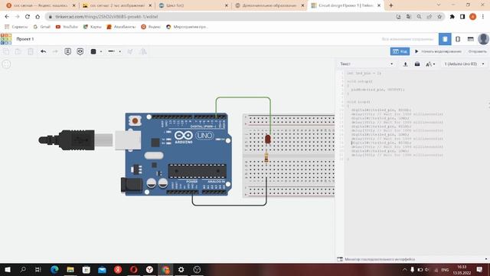Screen dimensions: 490x276
Task: Switch to first Yandex search browser tab
Action: point(41,5)
